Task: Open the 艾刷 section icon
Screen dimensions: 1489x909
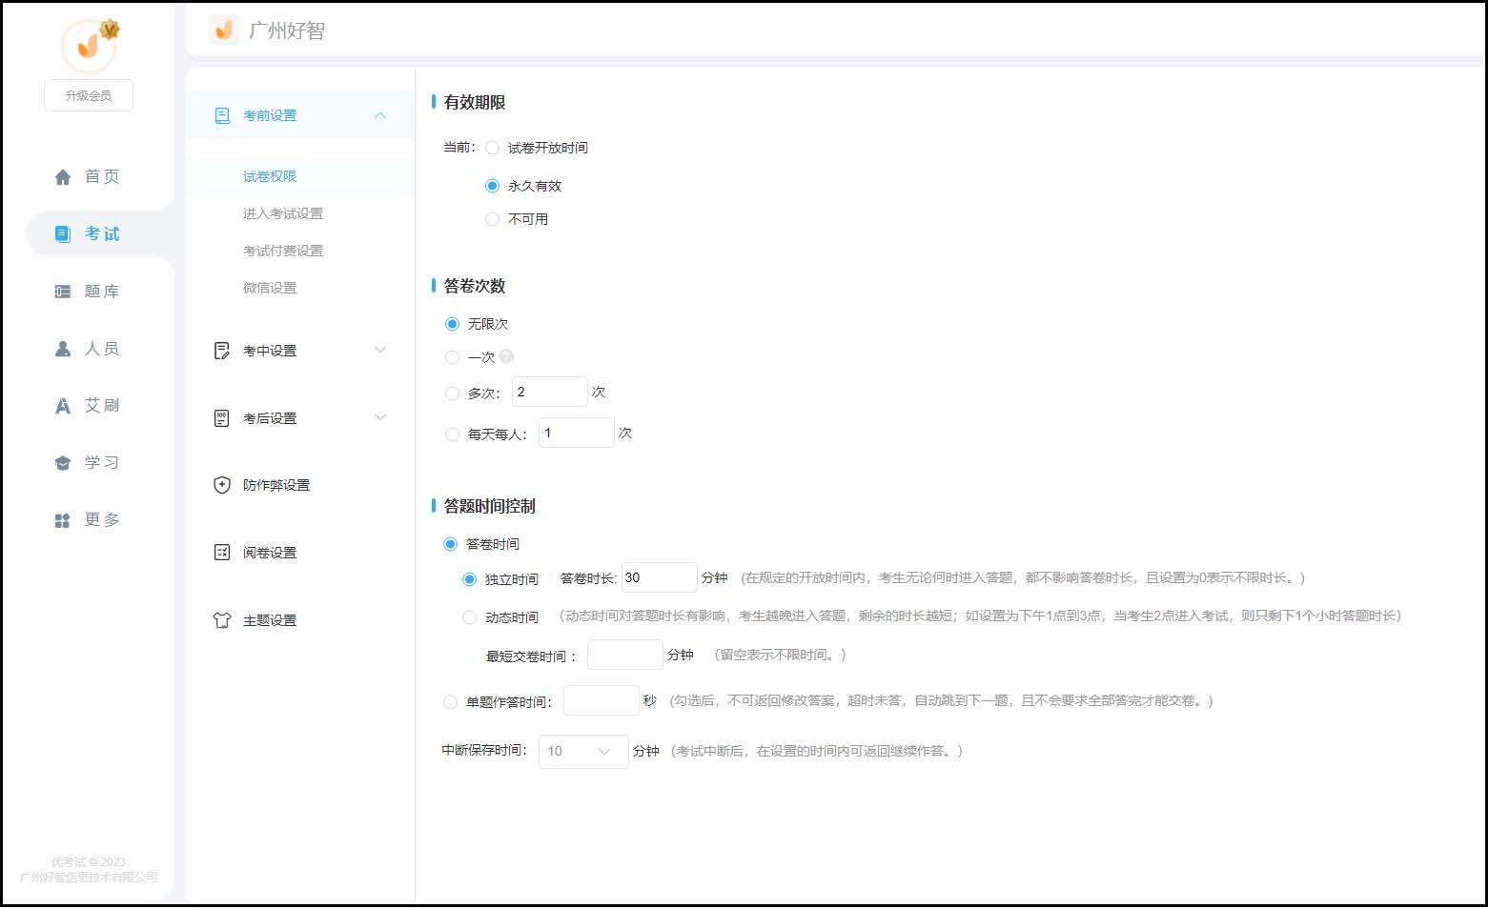Action: click(61, 405)
